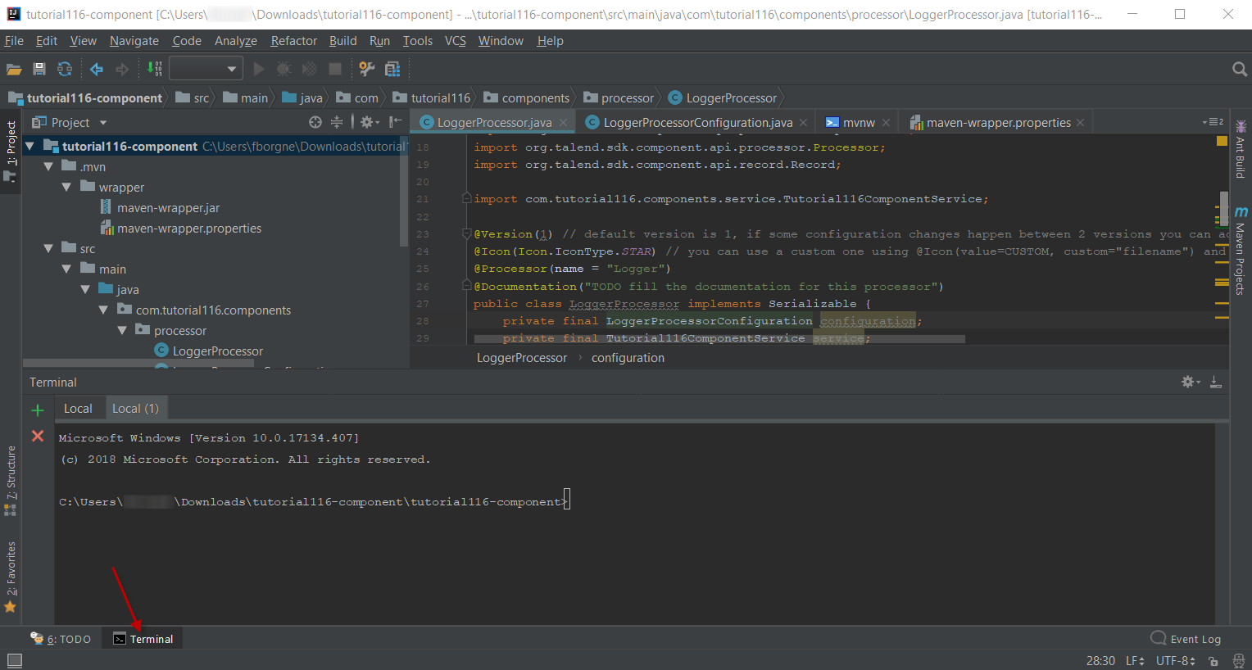The image size is (1252, 670).
Task: Toggle the Favorites tool window
Action: click(x=11, y=573)
